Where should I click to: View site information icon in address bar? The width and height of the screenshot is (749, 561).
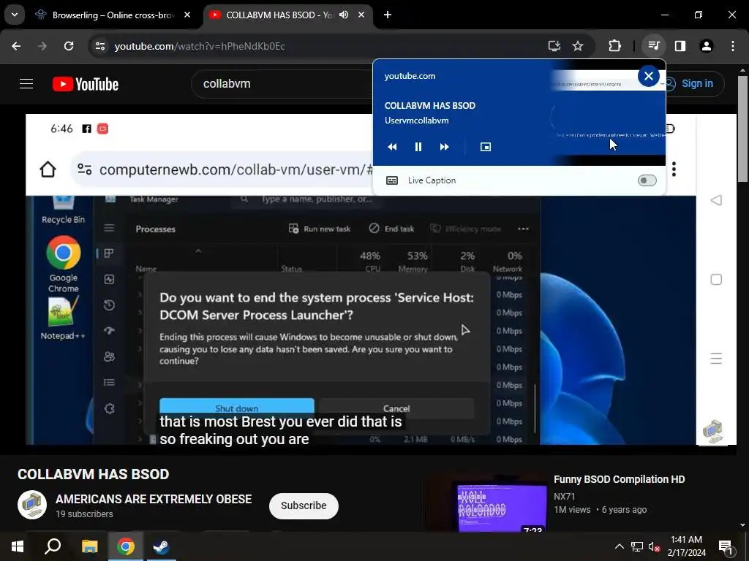coord(99,46)
